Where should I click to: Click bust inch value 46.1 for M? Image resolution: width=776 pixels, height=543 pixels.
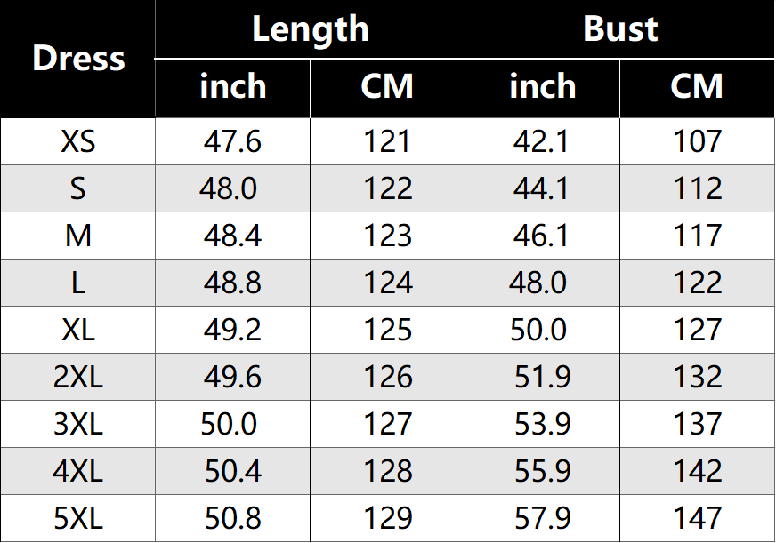(x=541, y=236)
